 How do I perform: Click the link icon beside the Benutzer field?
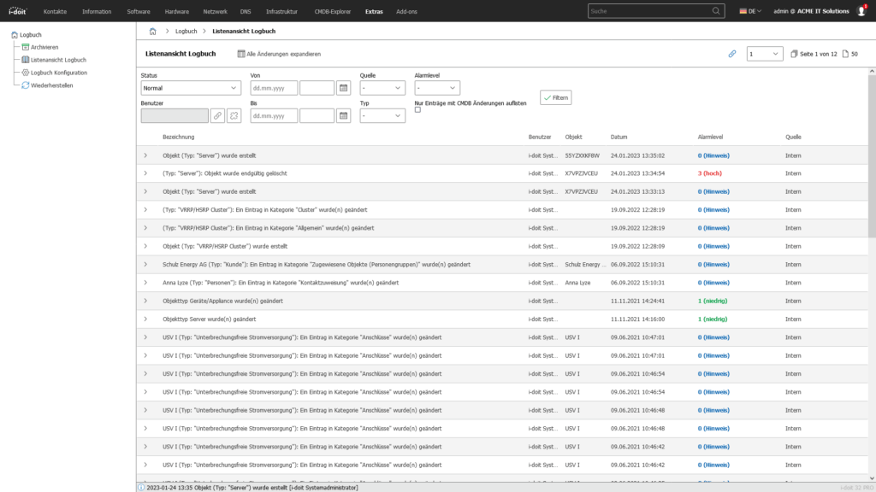pyautogui.click(x=218, y=115)
